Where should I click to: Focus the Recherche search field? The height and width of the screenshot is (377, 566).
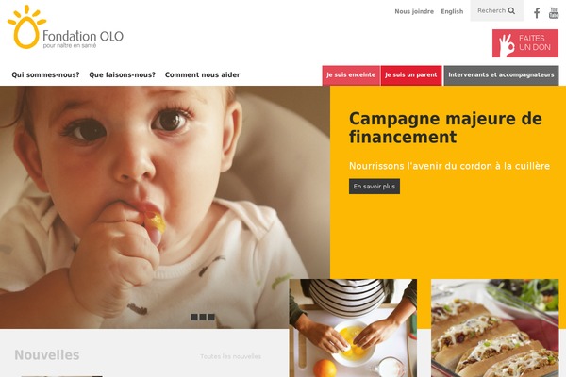(491, 10)
